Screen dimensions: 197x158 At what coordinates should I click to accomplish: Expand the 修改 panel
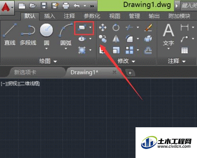(x=126, y=61)
